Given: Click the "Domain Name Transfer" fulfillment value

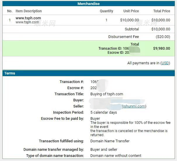Looking at the screenshot, I should (110, 141).
